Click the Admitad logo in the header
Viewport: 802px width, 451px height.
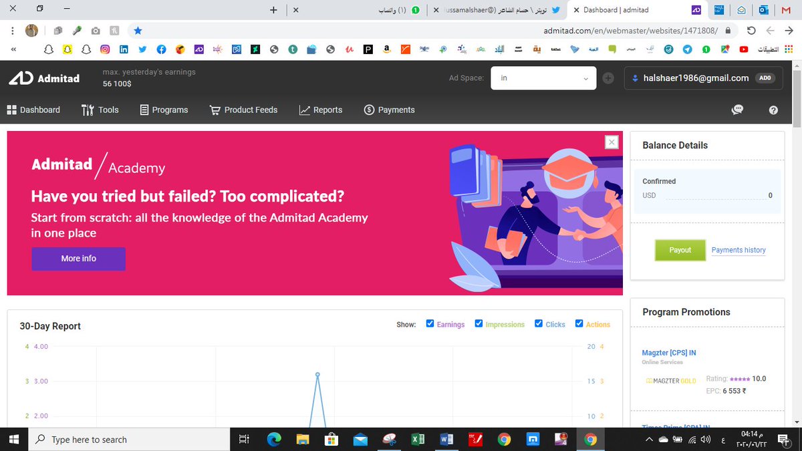44,78
